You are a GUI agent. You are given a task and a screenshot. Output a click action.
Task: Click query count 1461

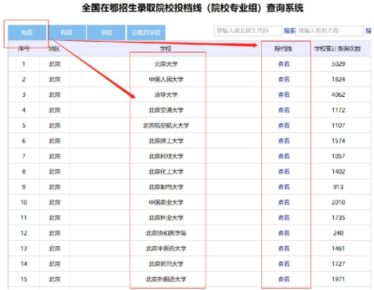point(338,248)
